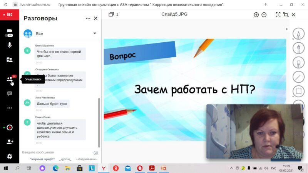This screenshot has height=173, width=308.
Task: Open the sidebar more options dots
Action: pyautogui.click(x=9, y=108)
